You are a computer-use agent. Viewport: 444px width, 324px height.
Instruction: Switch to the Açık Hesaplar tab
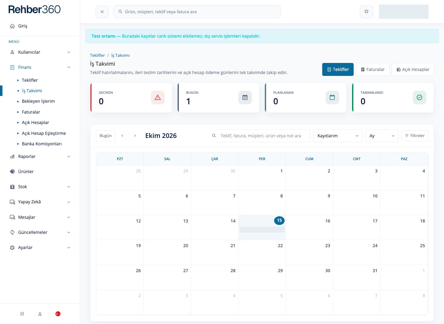click(413, 69)
